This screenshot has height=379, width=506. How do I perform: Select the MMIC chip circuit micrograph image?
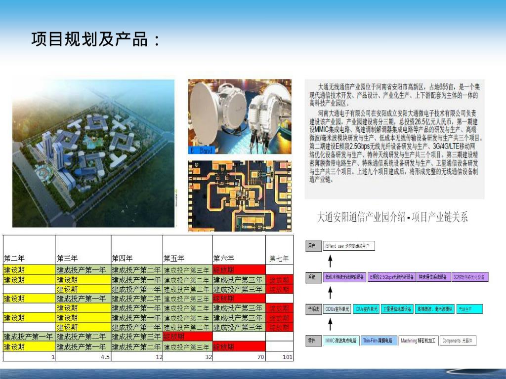[240, 196]
